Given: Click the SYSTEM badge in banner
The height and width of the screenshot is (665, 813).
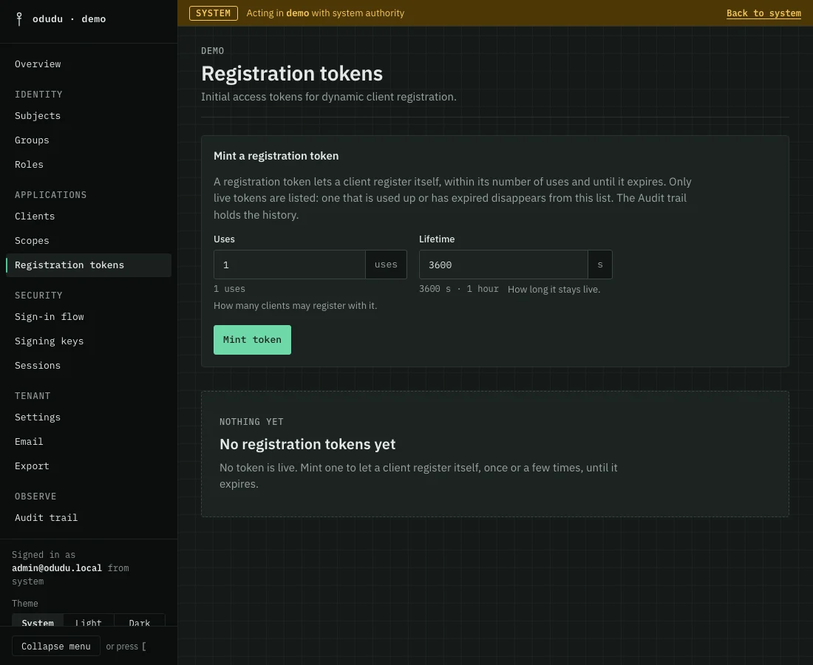Looking at the screenshot, I should click(213, 13).
